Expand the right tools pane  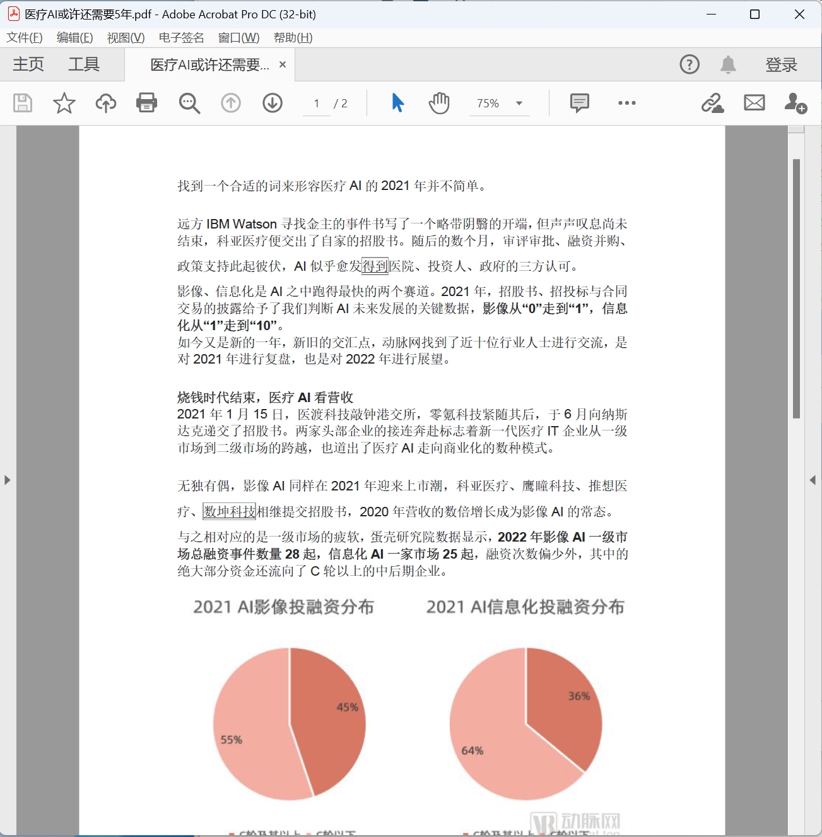click(813, 480)
